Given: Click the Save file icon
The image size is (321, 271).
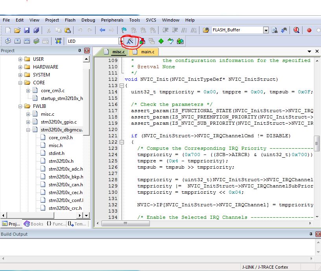Looking at the screenshot, I should point(27,30).
